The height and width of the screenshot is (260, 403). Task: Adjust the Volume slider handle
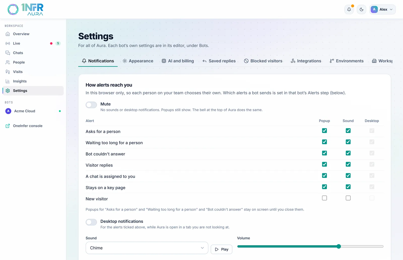pyautogui.click(x=339, y=246)
